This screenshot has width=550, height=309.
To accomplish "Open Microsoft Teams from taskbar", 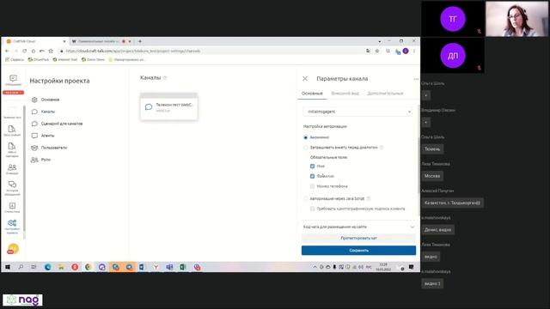I will (x=169, y=267).
